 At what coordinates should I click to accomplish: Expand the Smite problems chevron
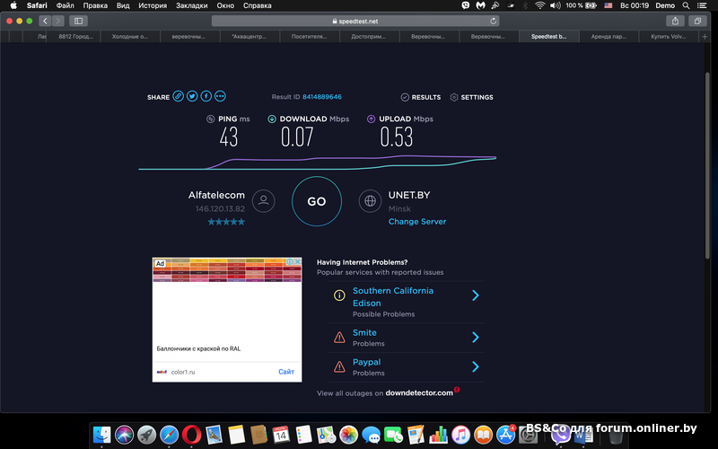pos(475,338)
